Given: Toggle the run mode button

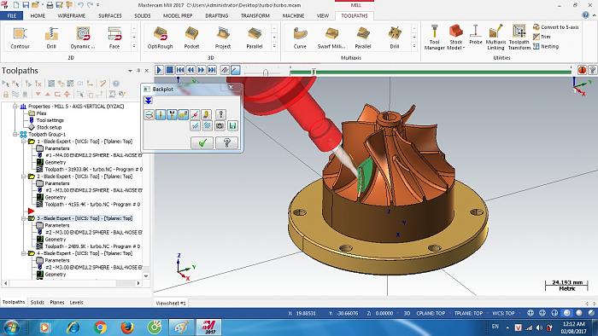Looking at the screenshot, I should tap(235, 70).
